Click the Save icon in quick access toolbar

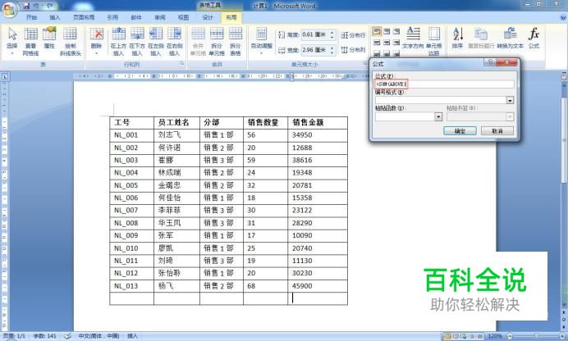click(26, 6)
